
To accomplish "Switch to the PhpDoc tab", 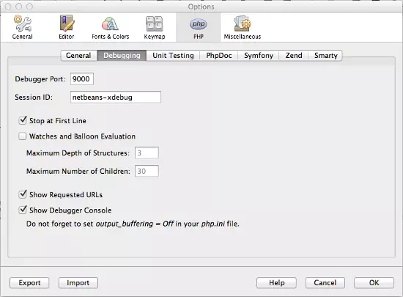I will [219, 56].
